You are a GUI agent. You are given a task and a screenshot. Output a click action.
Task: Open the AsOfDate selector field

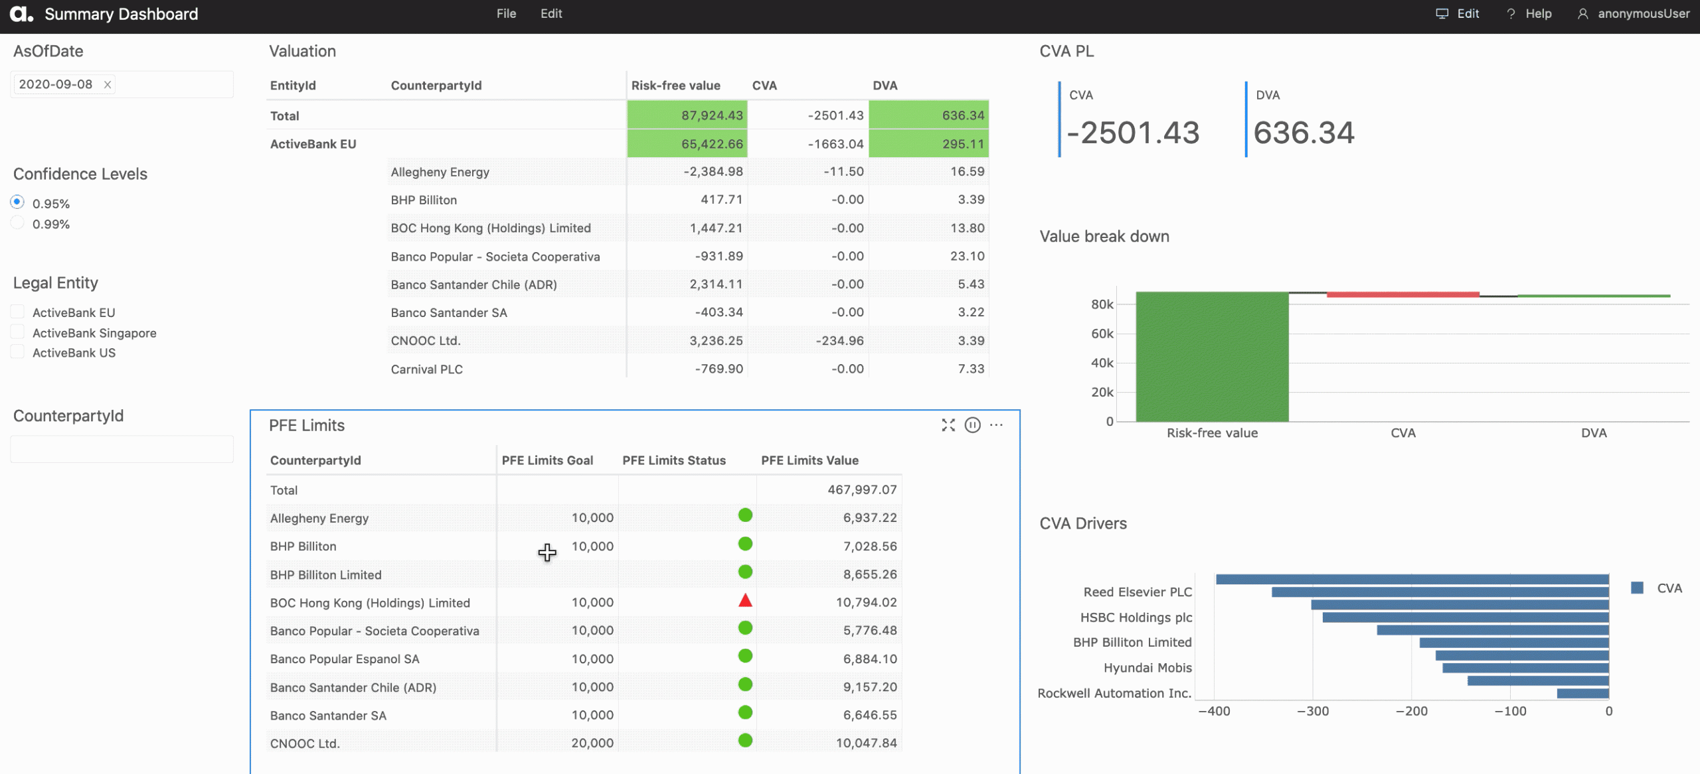(x=122, y=84)
